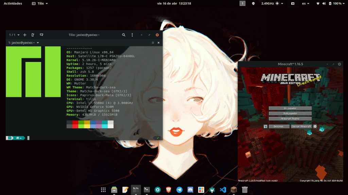Click the Multijugador button

290,114
